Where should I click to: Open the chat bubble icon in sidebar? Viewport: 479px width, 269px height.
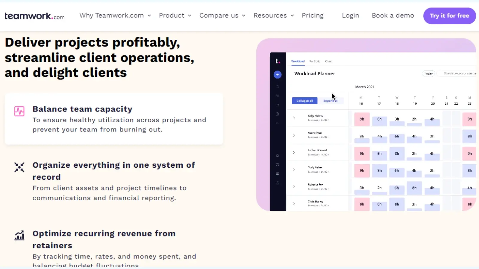(x=277, y=165)
